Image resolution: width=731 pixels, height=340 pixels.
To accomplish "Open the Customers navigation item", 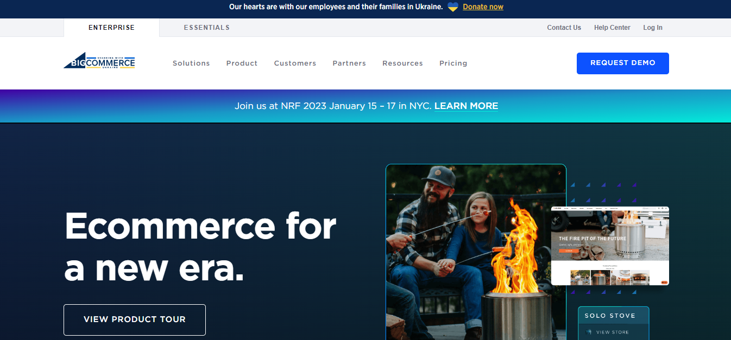I will [295, 63].
